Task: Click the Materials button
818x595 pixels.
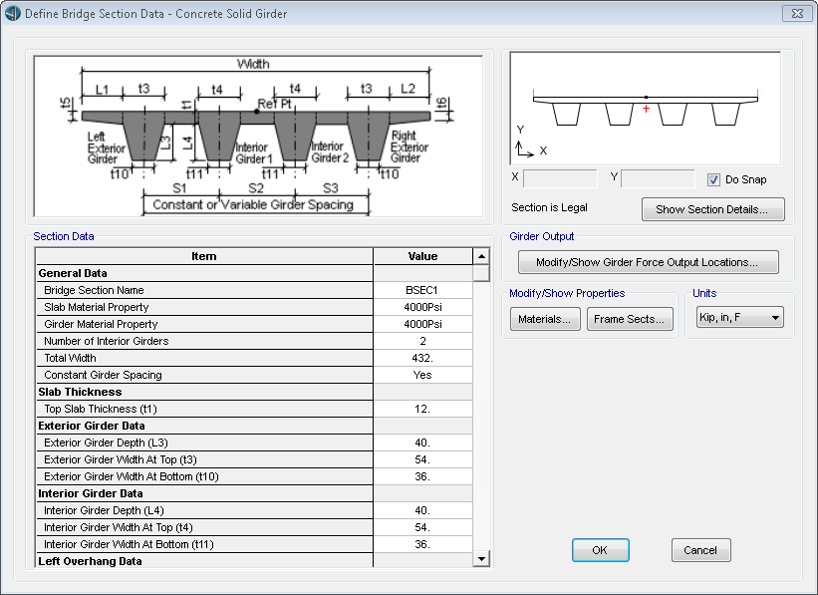Action: click(x=545, y=319)
